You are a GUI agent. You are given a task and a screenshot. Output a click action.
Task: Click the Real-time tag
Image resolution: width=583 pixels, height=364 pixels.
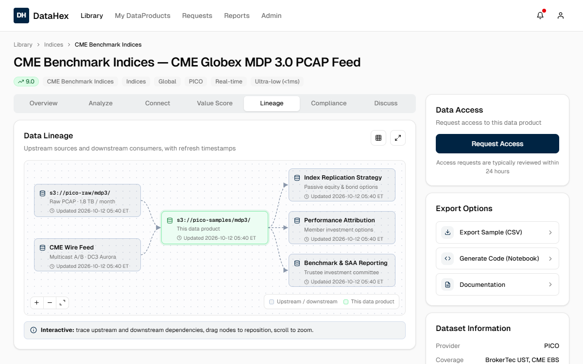point(229,82)
